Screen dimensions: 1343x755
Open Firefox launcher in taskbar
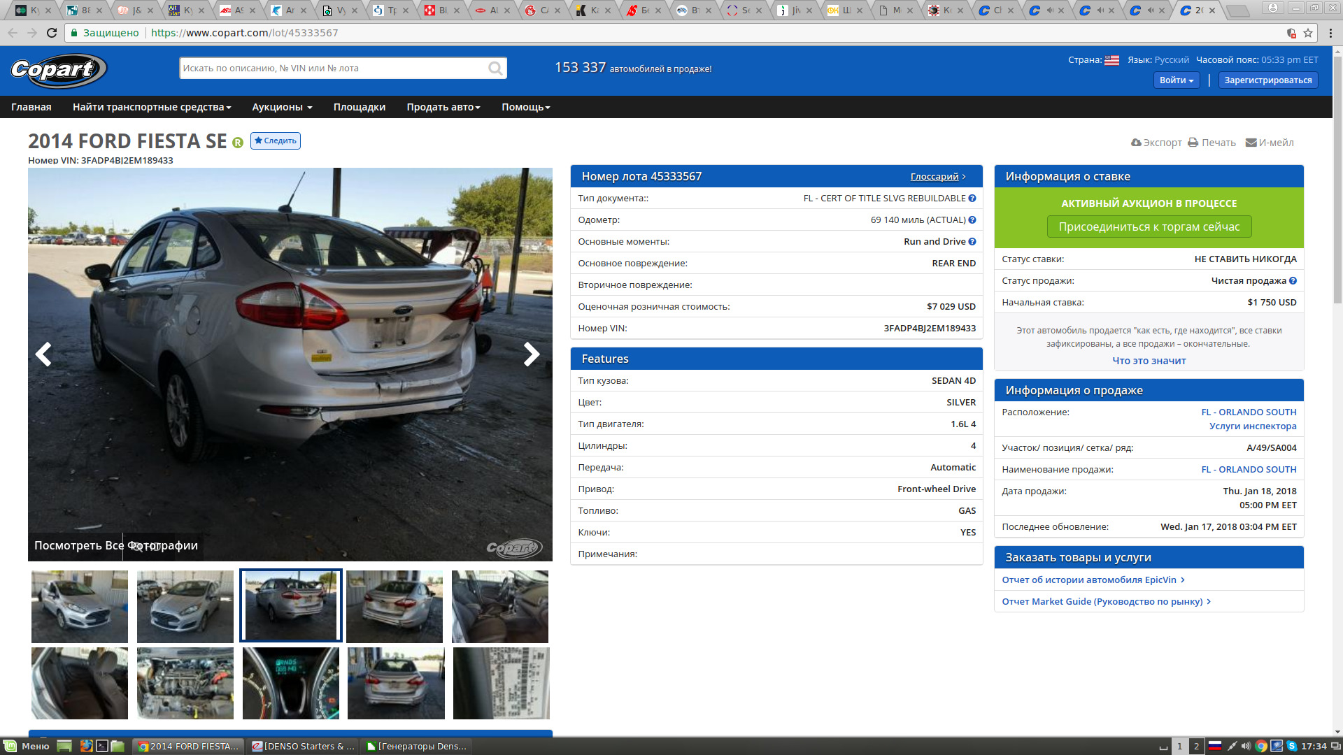click(x=86, y=746)
